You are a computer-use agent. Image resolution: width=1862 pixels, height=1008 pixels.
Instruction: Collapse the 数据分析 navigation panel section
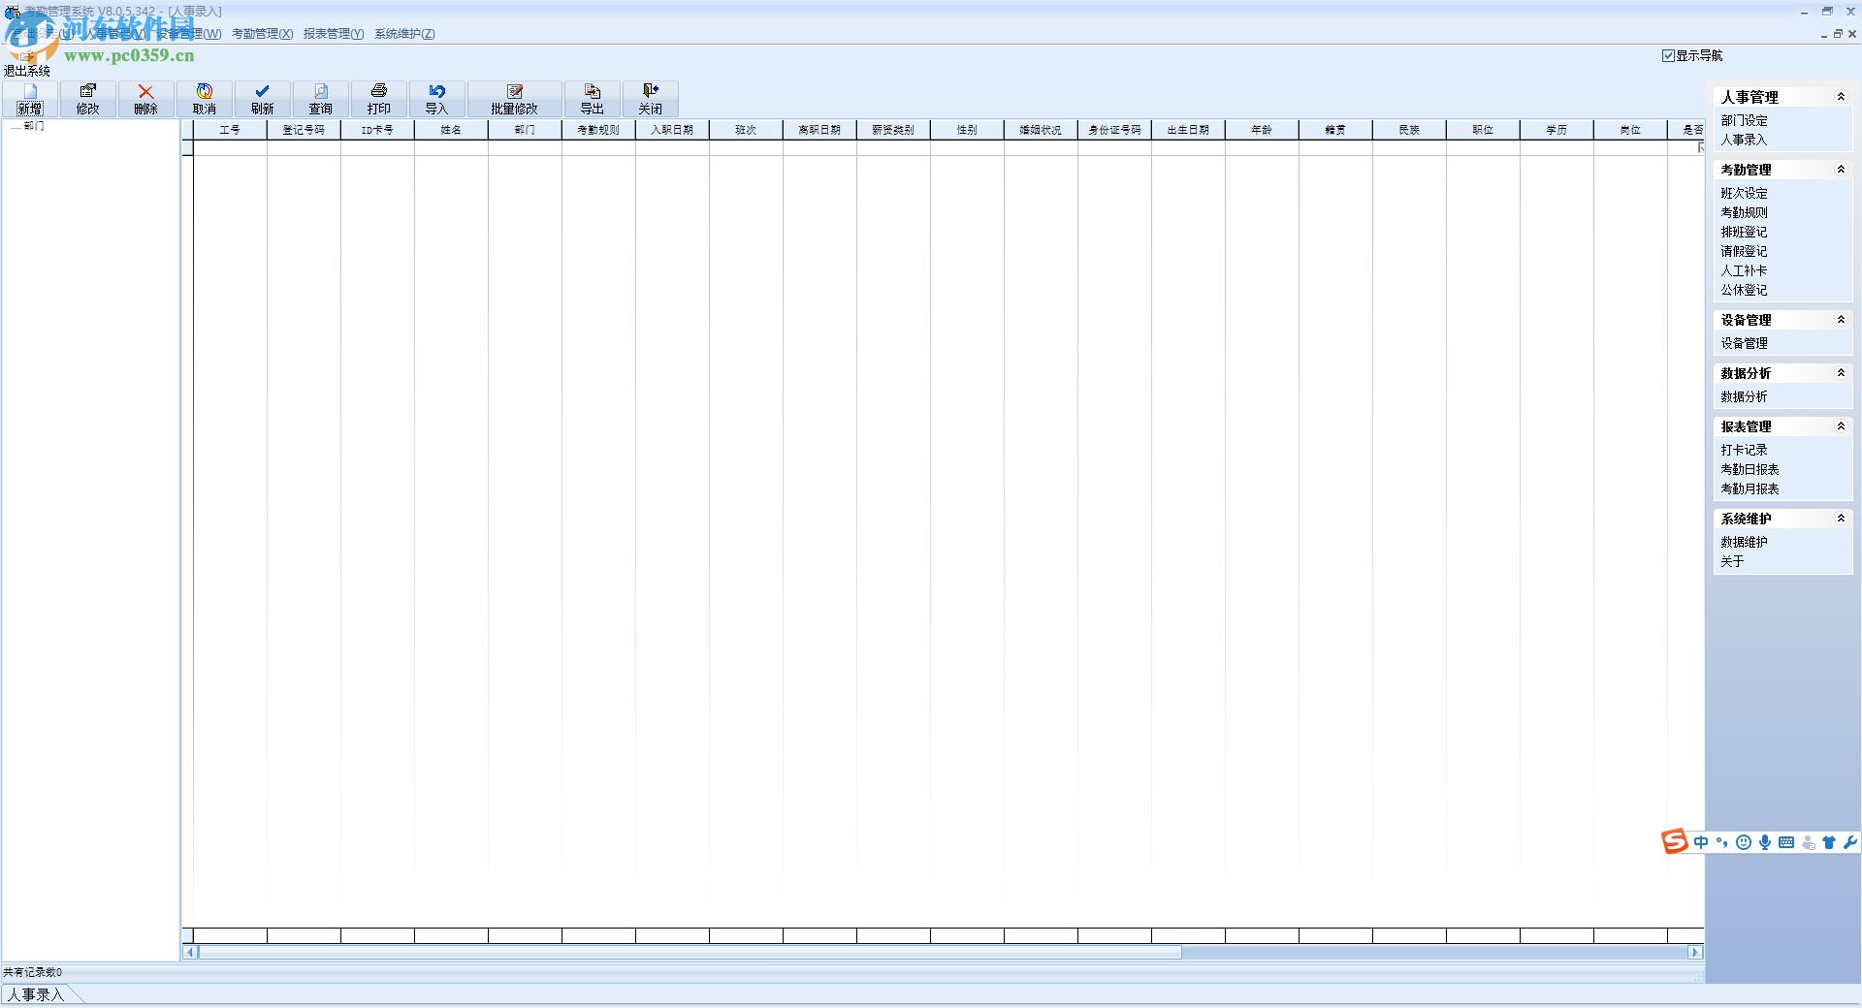tap(1841, 373)
